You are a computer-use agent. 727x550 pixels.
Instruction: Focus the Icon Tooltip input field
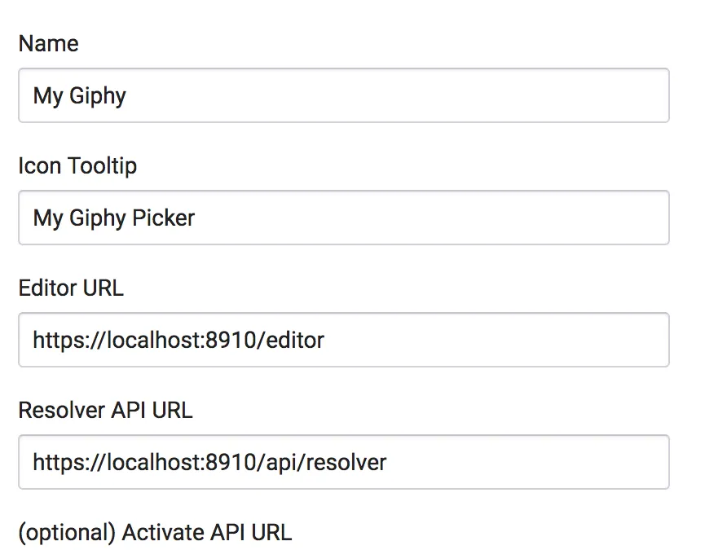(x=344, y=218)
